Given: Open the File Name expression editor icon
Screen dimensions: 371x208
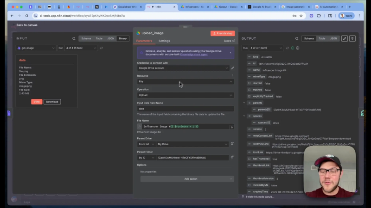Looking at the screenshot, I should click(x=231, y=127).
